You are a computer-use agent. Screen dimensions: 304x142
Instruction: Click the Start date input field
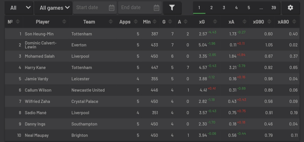click(90, 8)
